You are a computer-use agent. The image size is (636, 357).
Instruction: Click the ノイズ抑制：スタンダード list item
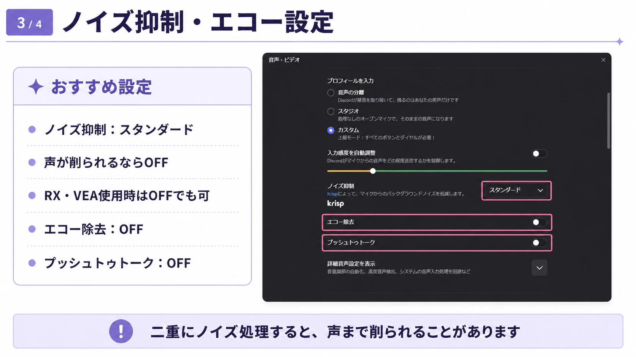(119, 130)
